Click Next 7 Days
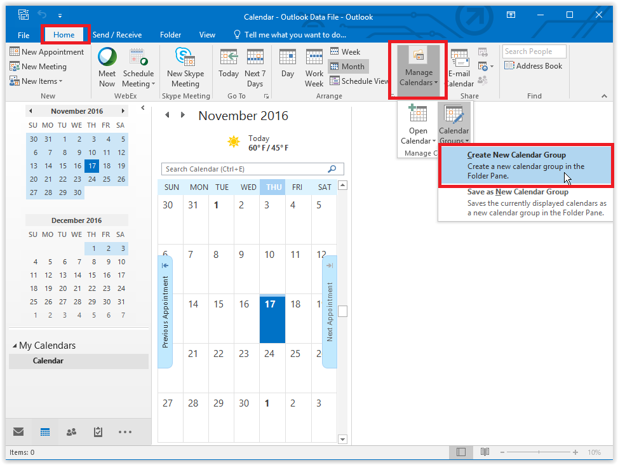The height and width of the screenshot is (465, 618). click(255, 67)
